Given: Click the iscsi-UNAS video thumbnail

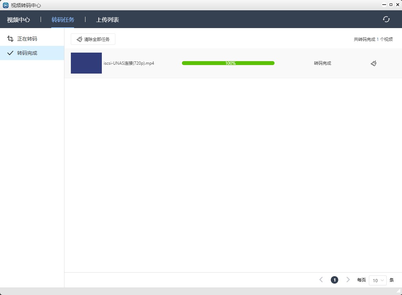Looking at the screenshot, I should pyautogui.click(x=86, y=63).
